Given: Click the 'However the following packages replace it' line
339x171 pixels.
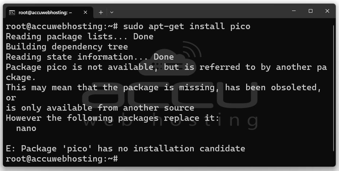Looking at the screenshot, I should pos(113,118).
